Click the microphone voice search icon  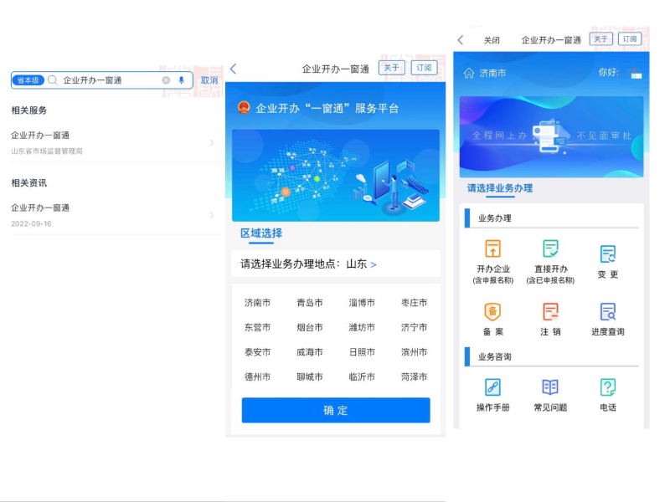(x=181, y=80)
